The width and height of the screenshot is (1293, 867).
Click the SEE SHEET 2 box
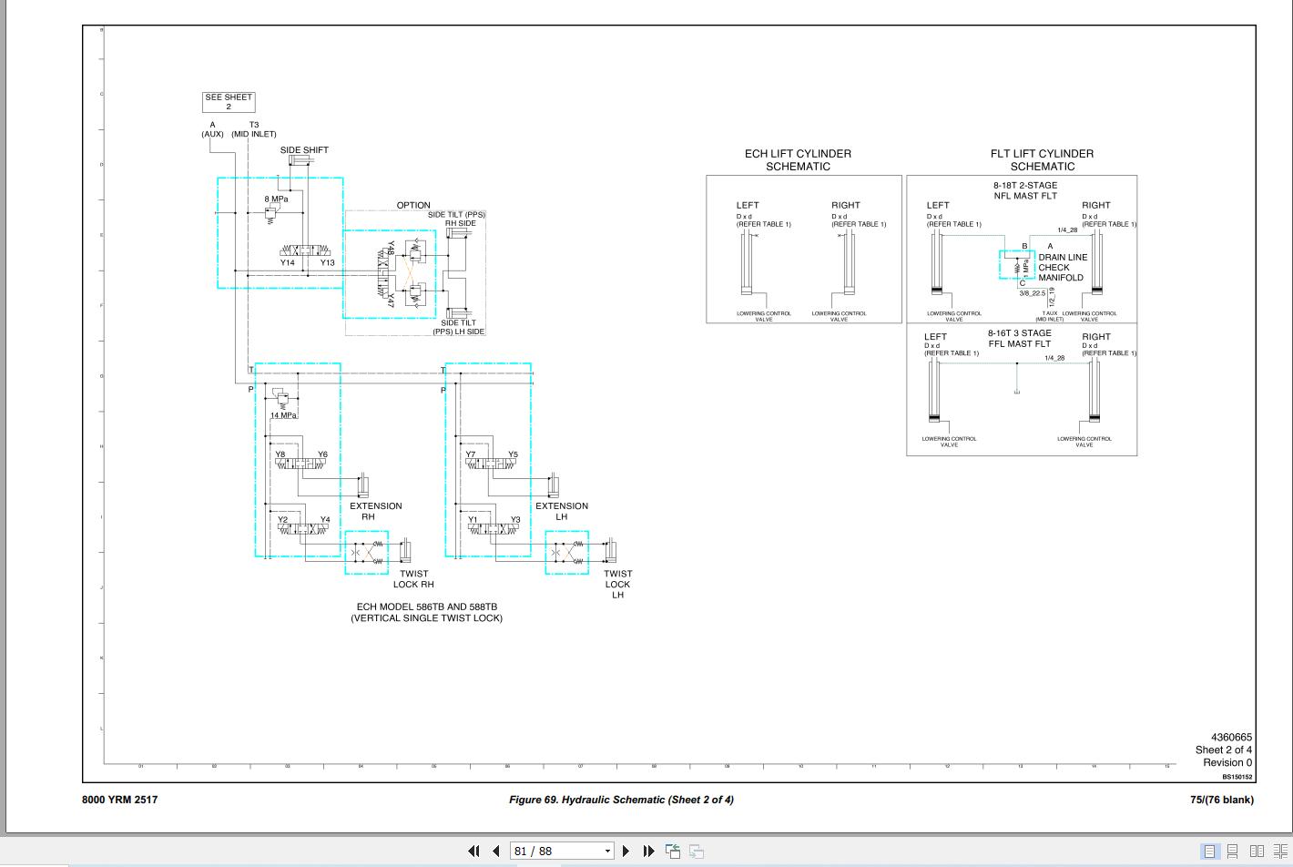pos(229,102)
